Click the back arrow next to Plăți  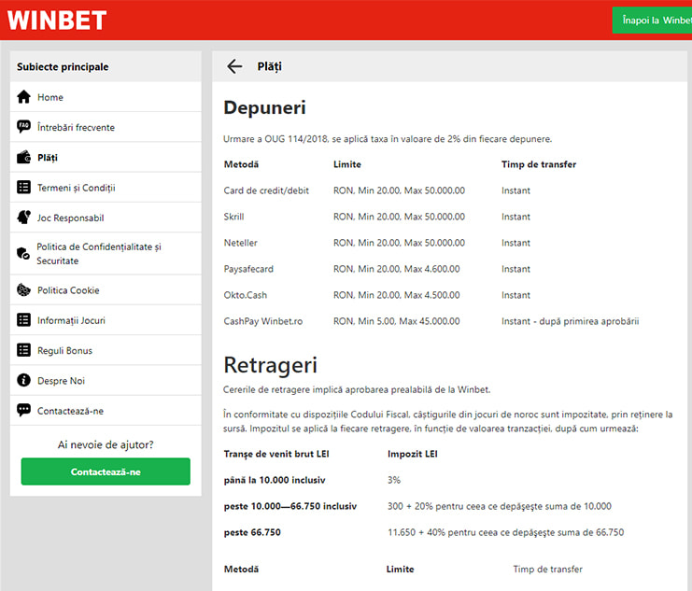(x=234, y=66)
